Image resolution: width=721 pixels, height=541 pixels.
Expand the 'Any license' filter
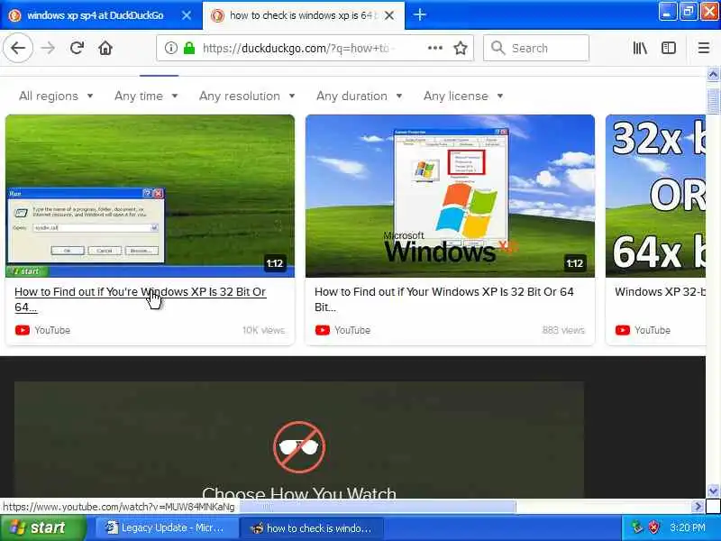(x=463, y=96)
